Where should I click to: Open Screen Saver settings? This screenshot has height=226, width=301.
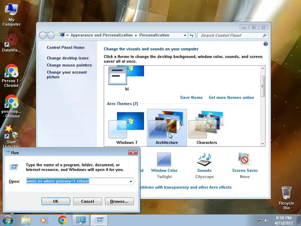[245, 166]
